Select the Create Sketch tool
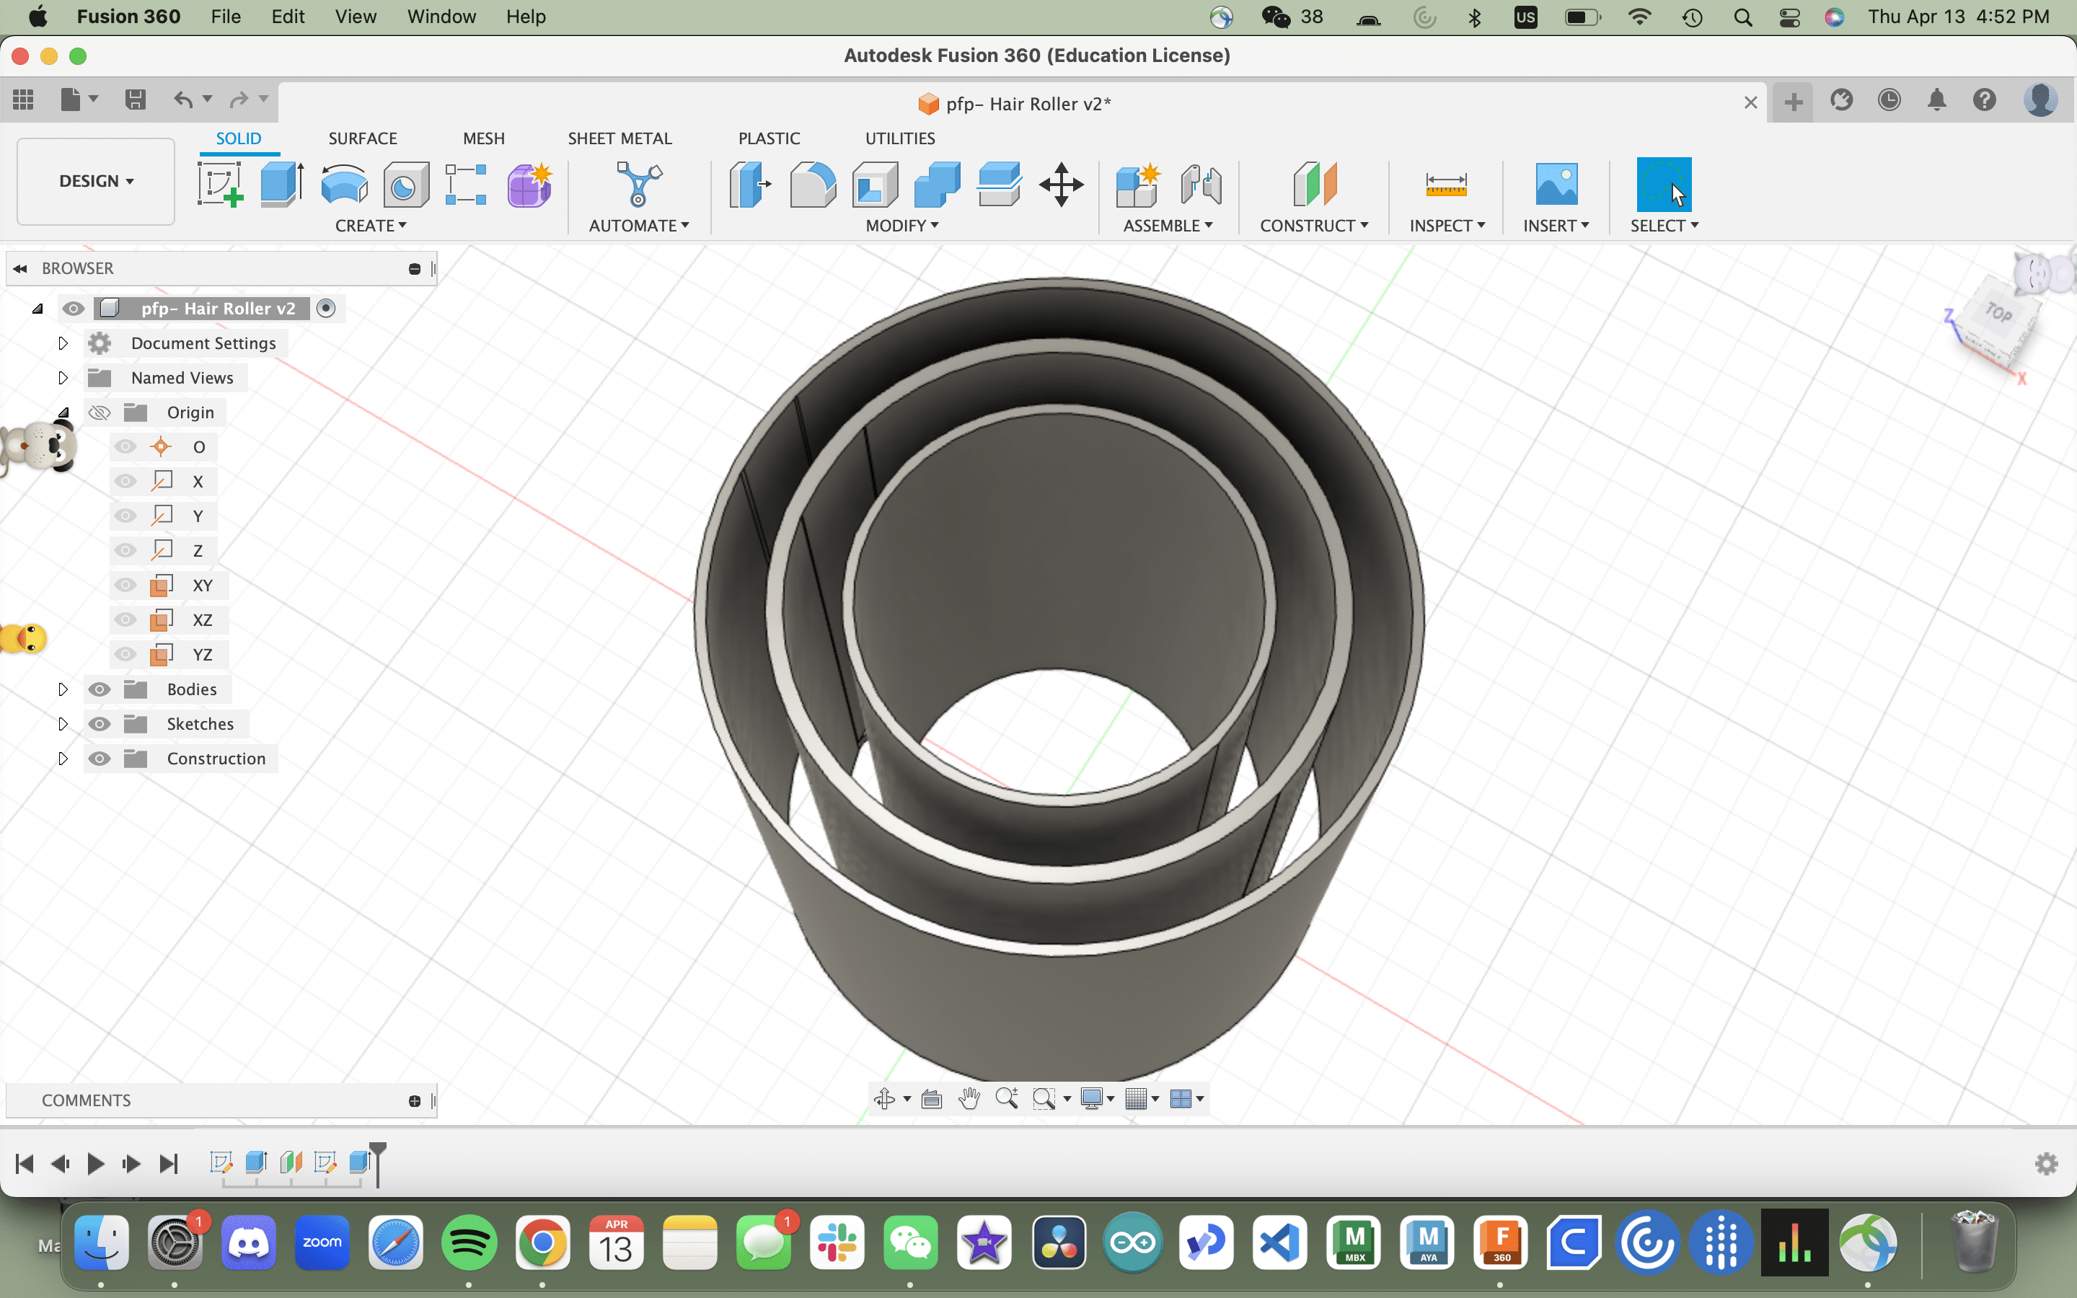This screenshot has width=2077, height=1298. (x=220, y=184)
